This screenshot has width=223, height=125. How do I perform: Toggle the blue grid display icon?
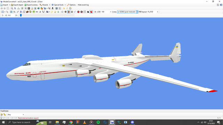(11, 12)
